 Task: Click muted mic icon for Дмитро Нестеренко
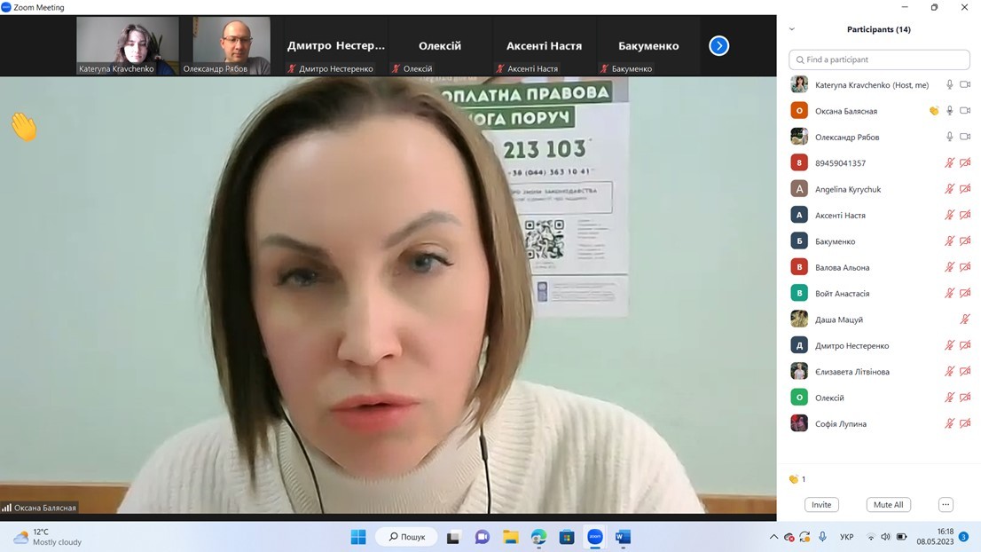click(949, 345)
